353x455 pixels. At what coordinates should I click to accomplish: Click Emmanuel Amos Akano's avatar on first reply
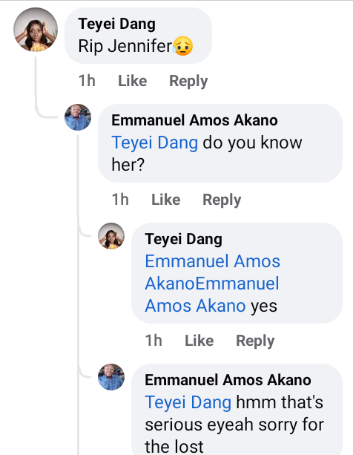coord(78,117)
